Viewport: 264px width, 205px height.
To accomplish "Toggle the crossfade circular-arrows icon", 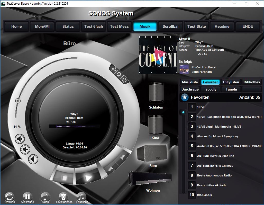I will [x=124, y=80].
